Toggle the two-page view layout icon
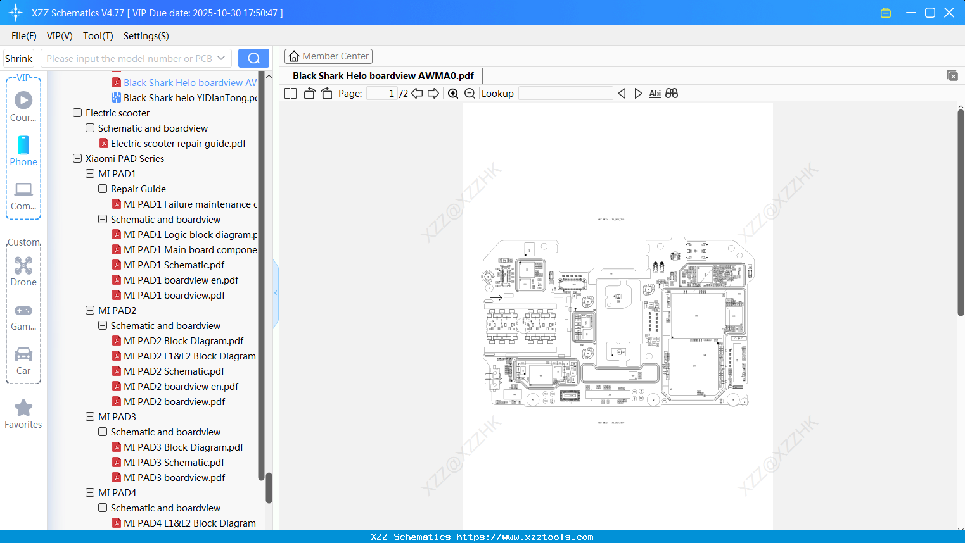The width and height of the screenshot is (965, 543). (290, 94)
